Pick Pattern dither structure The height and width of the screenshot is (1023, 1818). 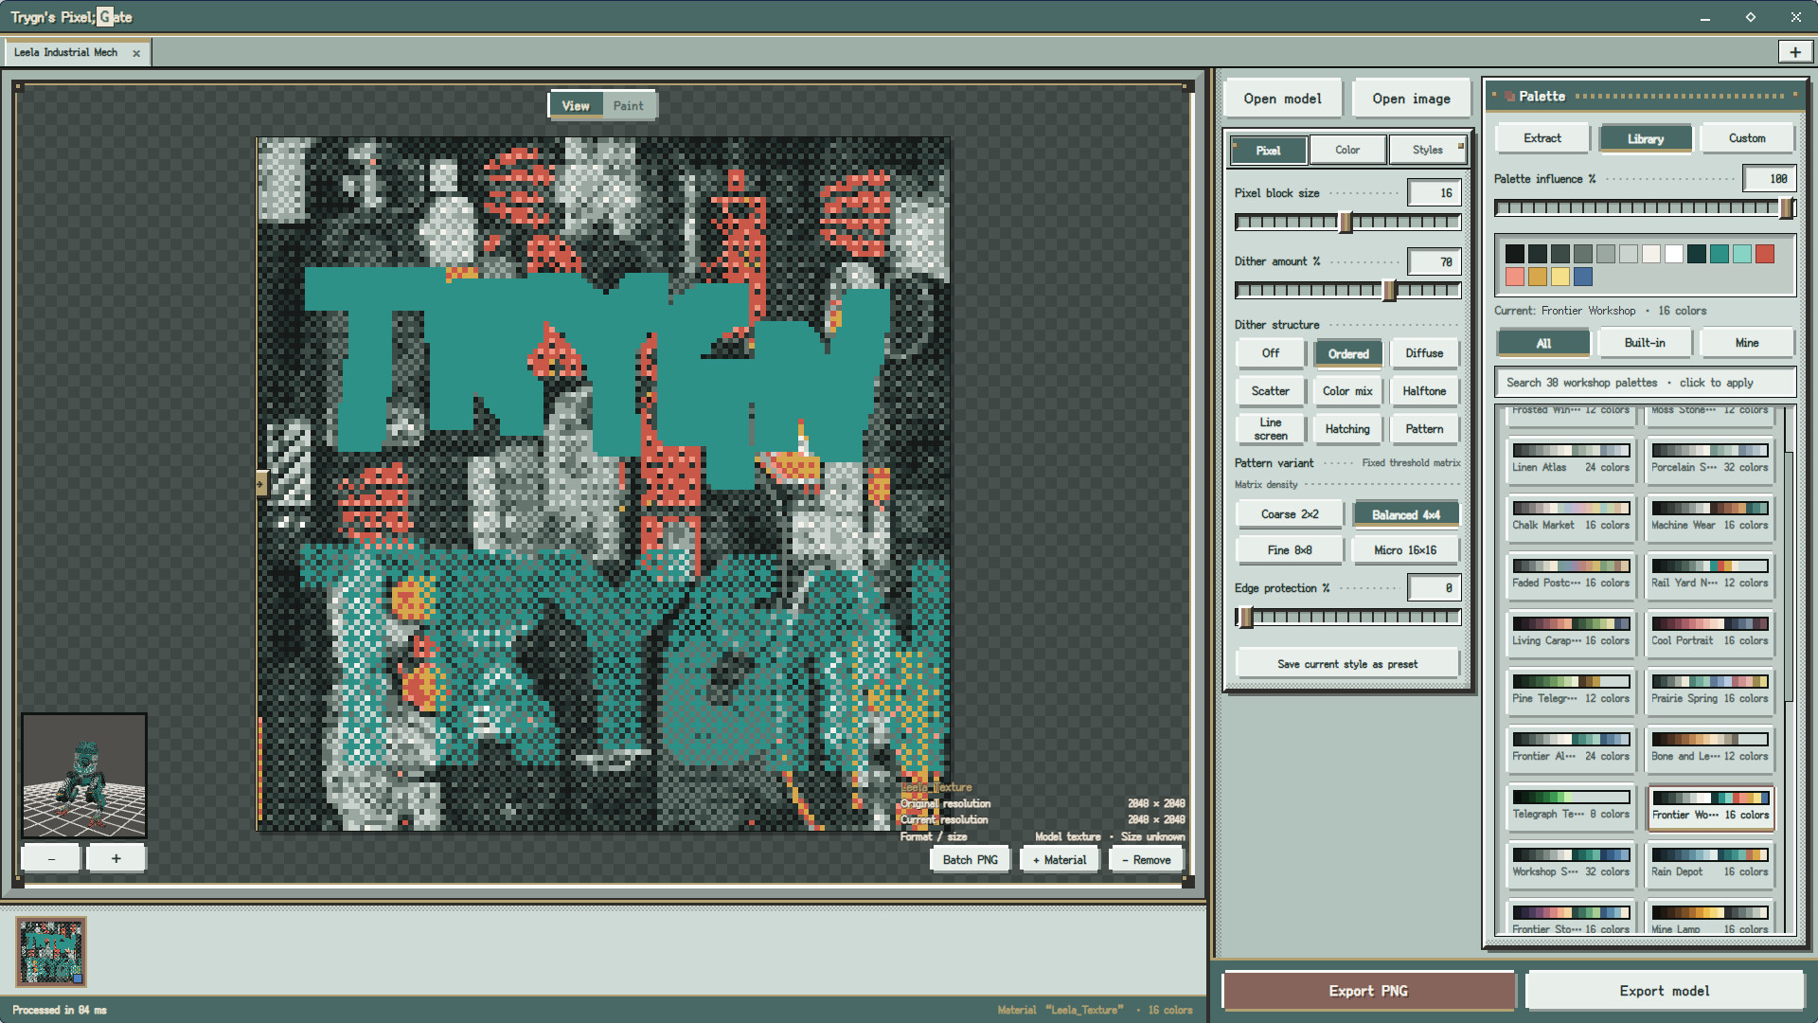click(1424, 429)
